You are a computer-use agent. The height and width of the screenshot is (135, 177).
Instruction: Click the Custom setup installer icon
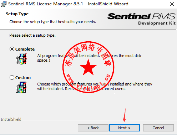point(21,87)
